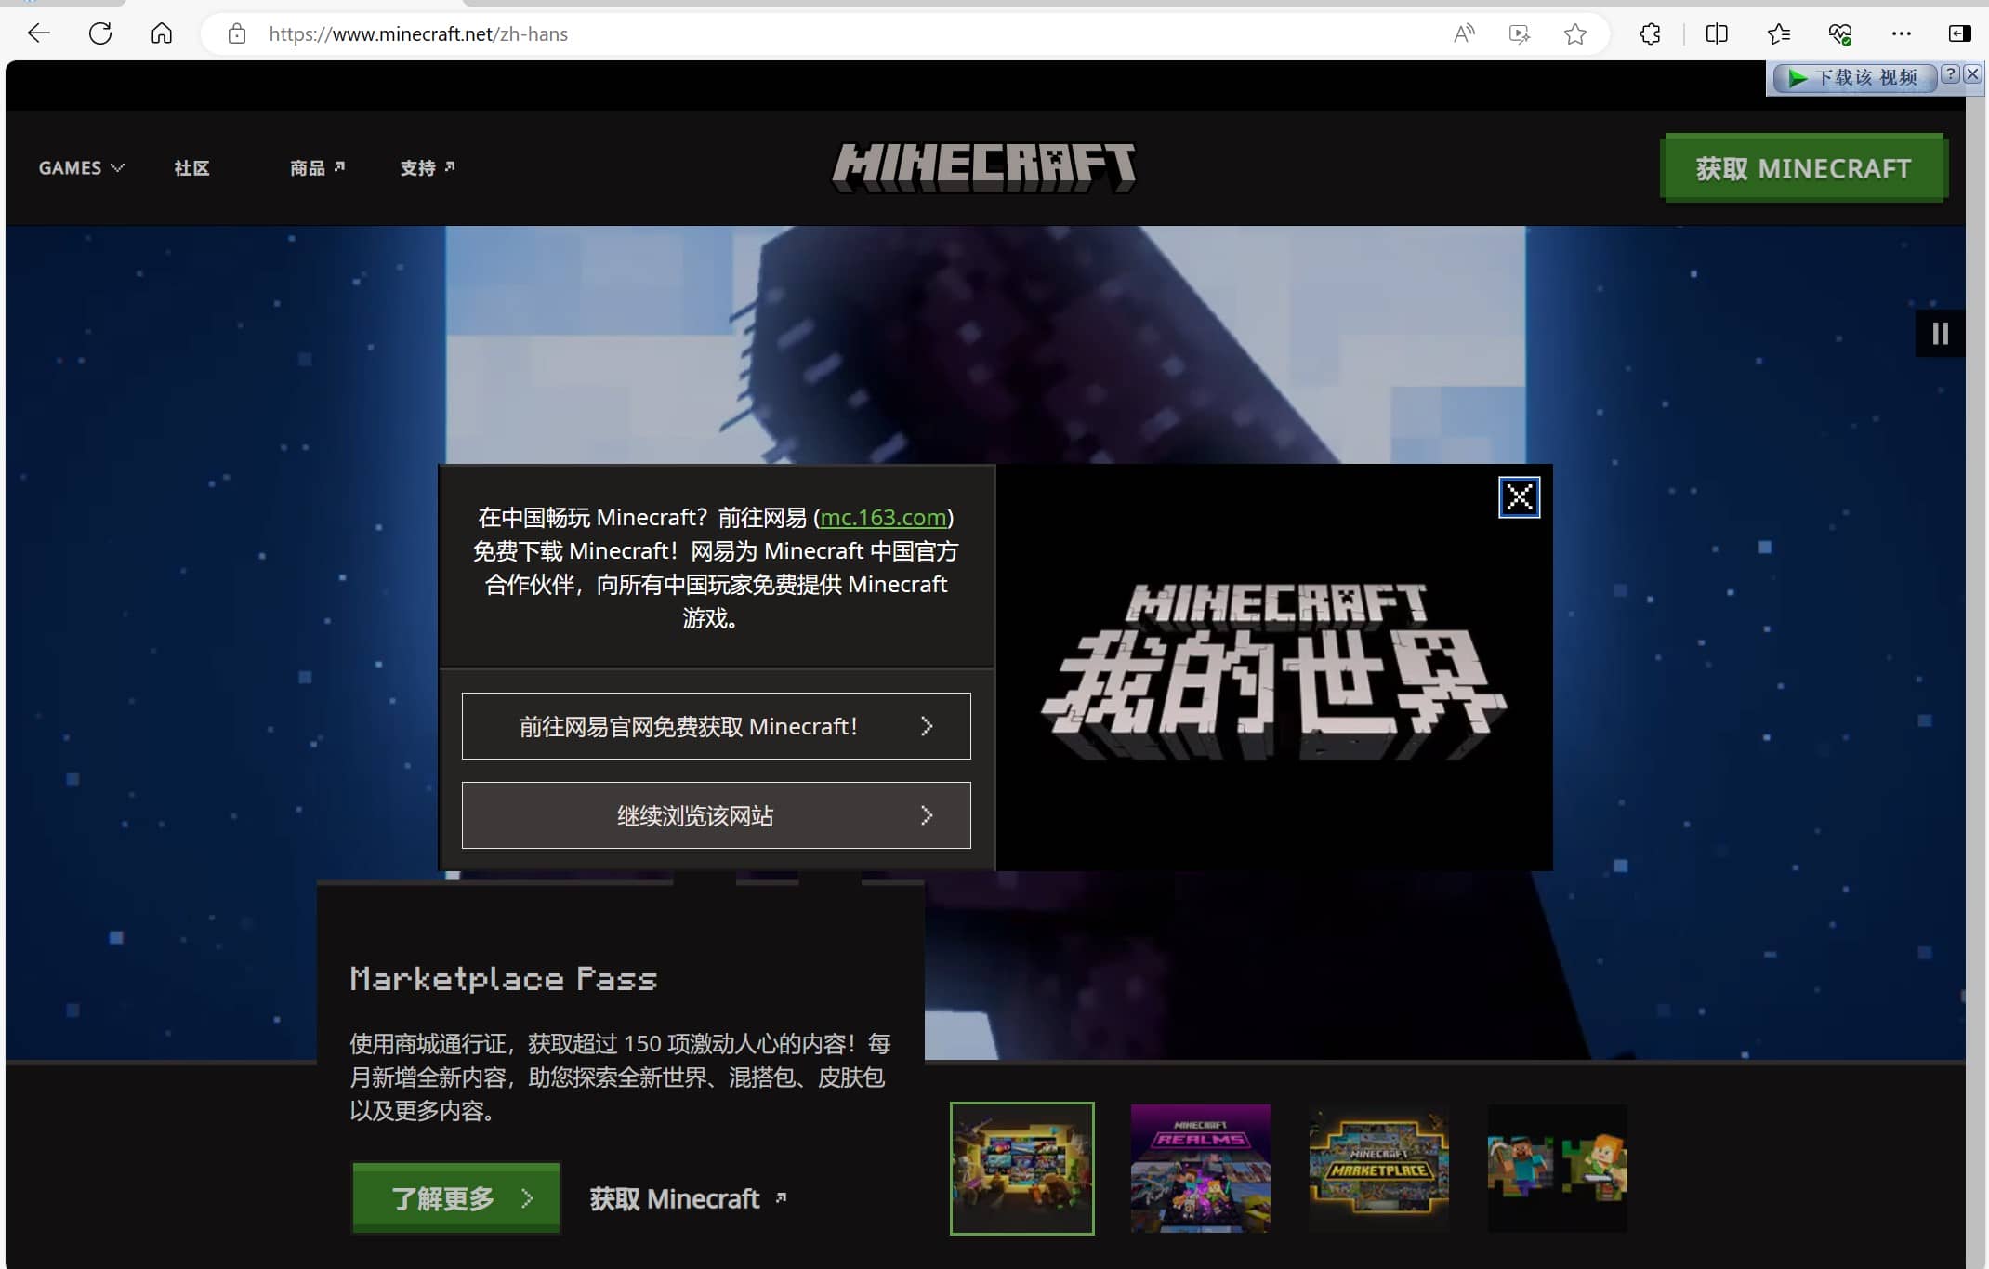Close the NetEase popup dialog
Image resolution: width=1989 pixels, height=1269 pixels.
click(1519, 497)
